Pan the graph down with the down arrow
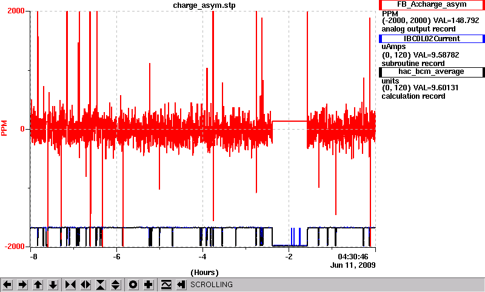This screenshot has width=485, height=292. 53,285
